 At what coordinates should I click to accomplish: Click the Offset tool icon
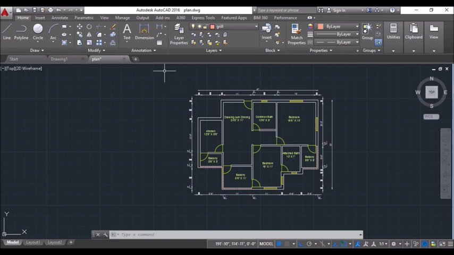(x=113, y=42)
